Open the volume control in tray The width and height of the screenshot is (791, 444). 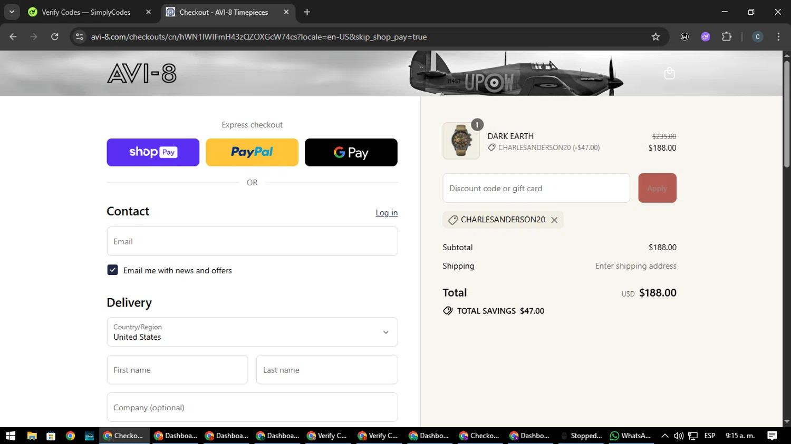click(679, 436)
